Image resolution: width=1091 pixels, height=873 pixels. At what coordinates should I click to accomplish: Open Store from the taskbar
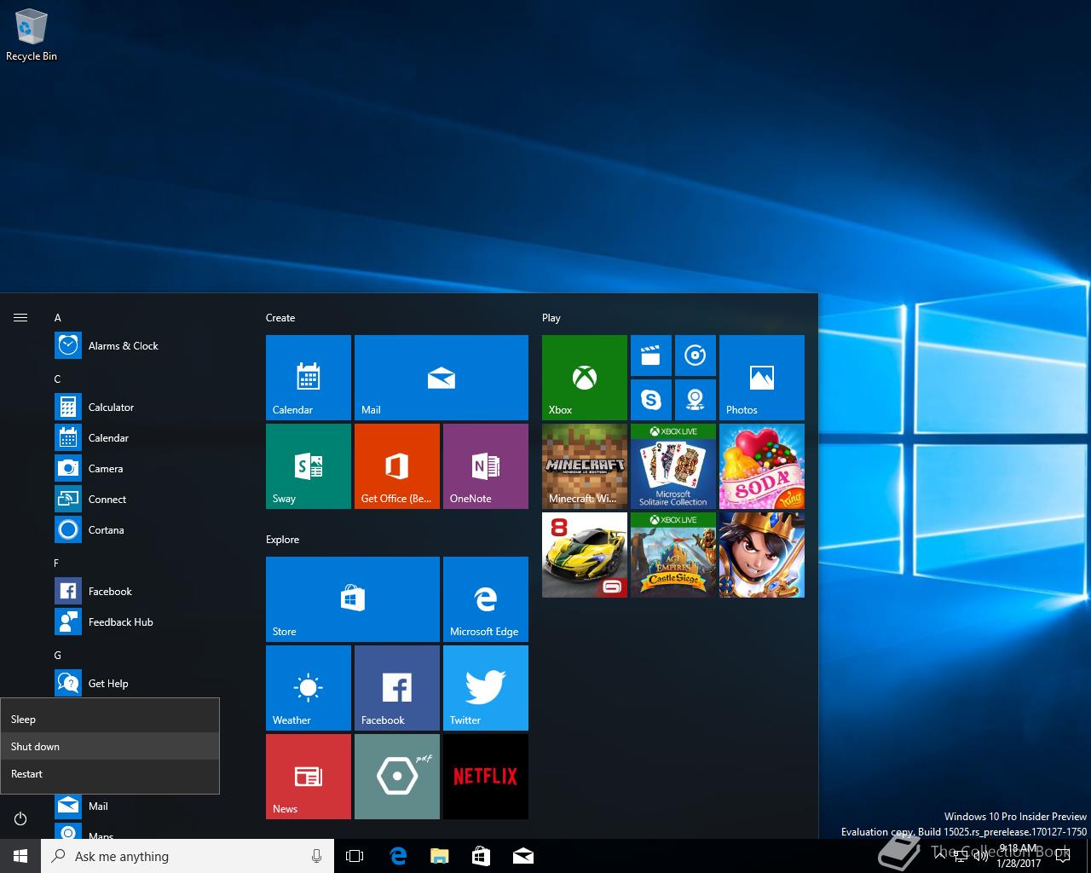pos(482,856)
